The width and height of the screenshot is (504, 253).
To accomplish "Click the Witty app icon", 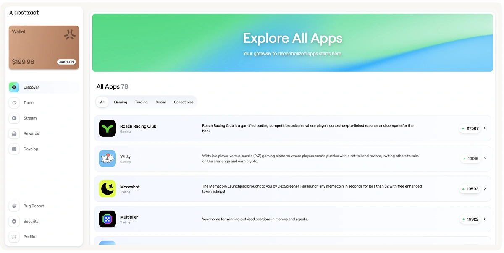I will click(107, 159).
